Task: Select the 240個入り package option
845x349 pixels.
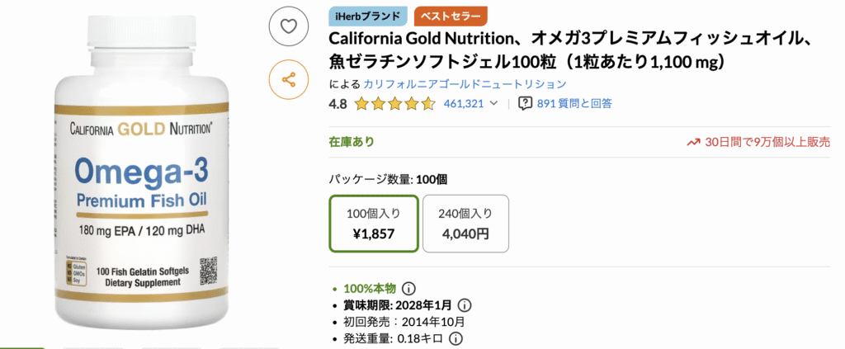Action: [465, 223]
